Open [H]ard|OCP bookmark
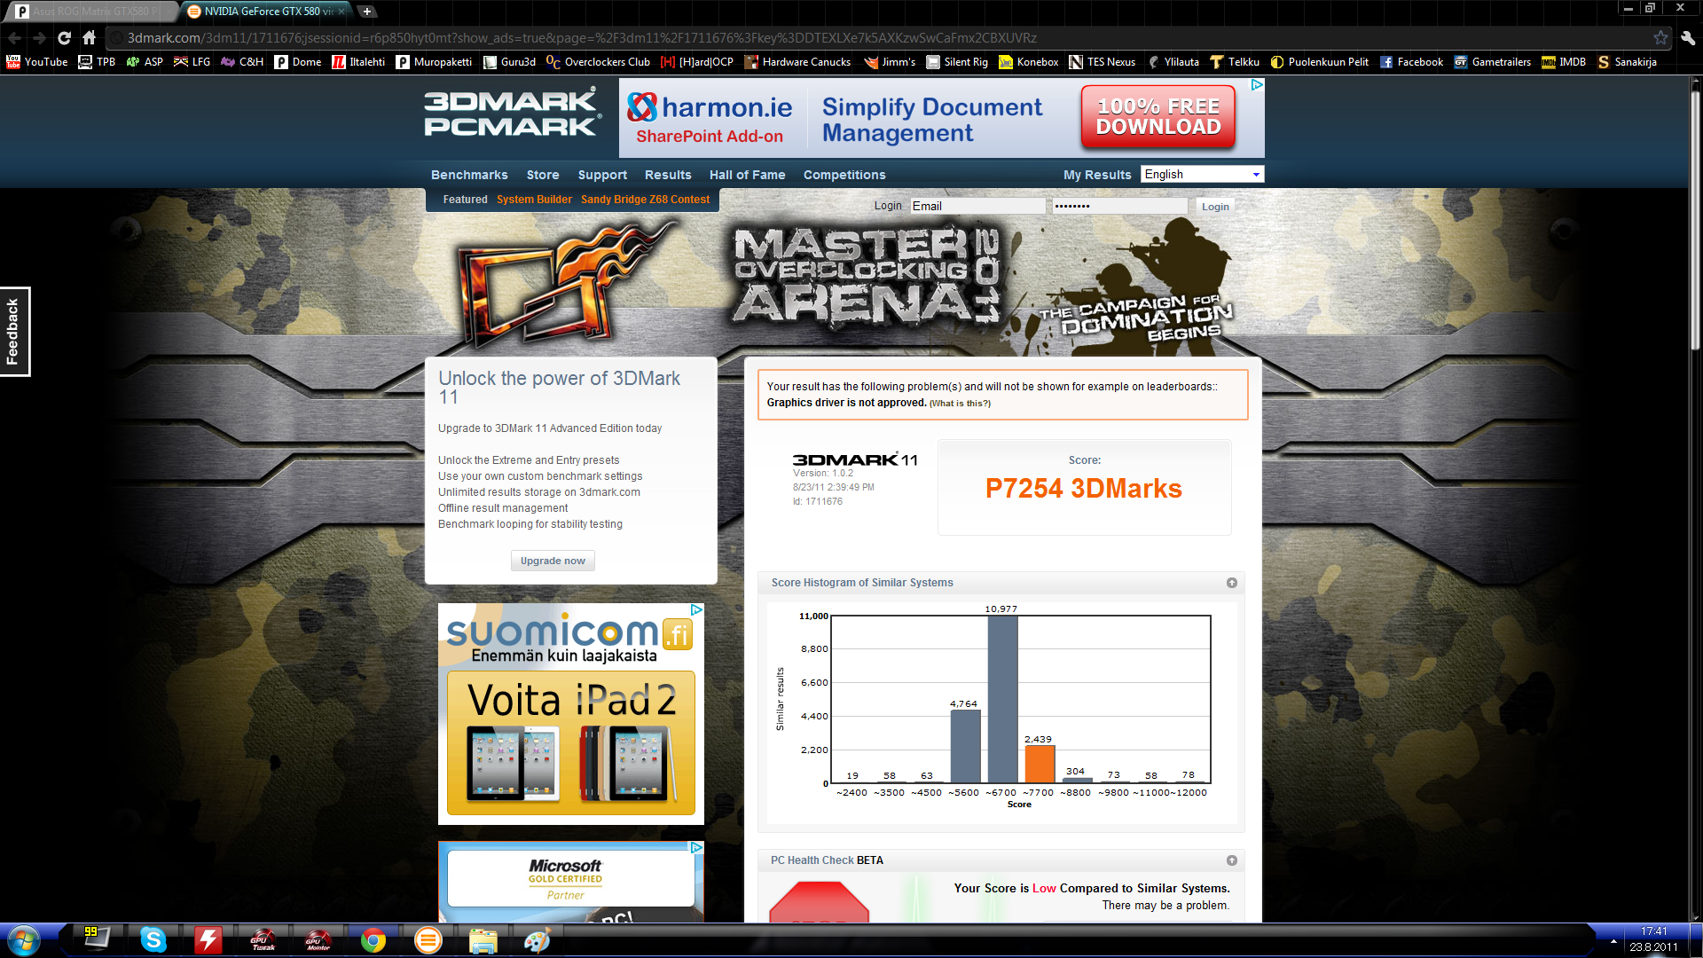 point(697,62)
